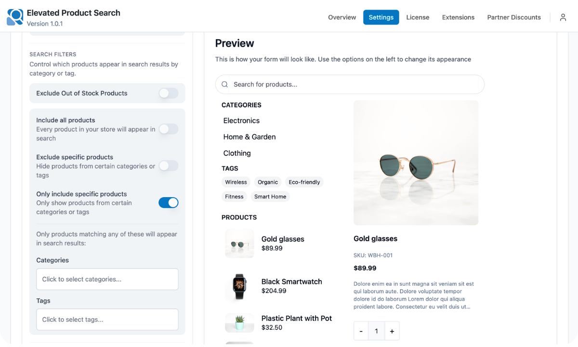
Task: Click the magnifier icon in search bar
Action: click(x=224, y=84)
